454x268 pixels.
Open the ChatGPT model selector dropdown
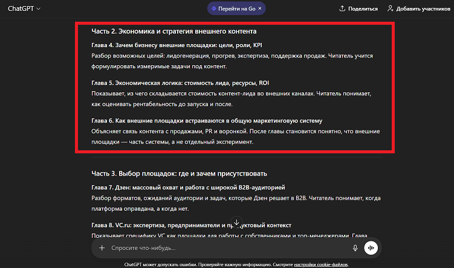point(24,8)
